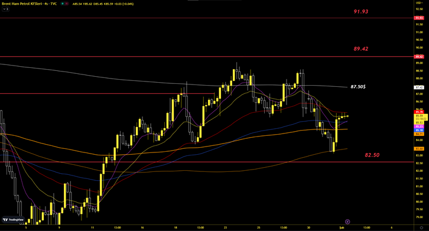
Task: Open chart settings gear at bottom-right corner
Action: [421, 227]
